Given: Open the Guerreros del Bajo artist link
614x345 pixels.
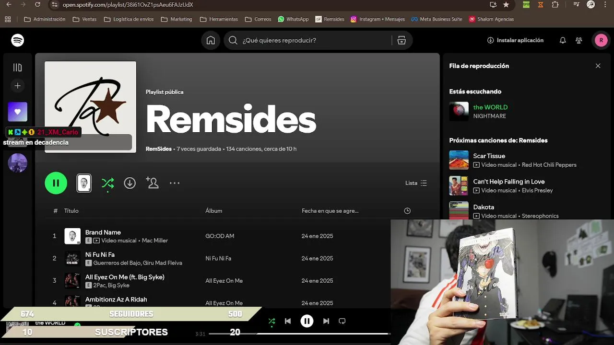Looking at the screenshot, I should [x=118, y=263].
